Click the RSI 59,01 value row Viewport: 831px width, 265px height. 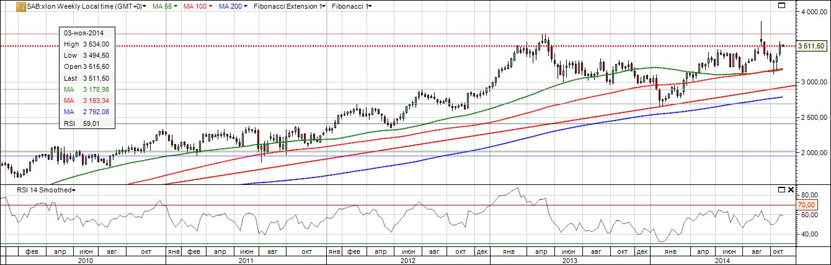[x=87, y=124]
